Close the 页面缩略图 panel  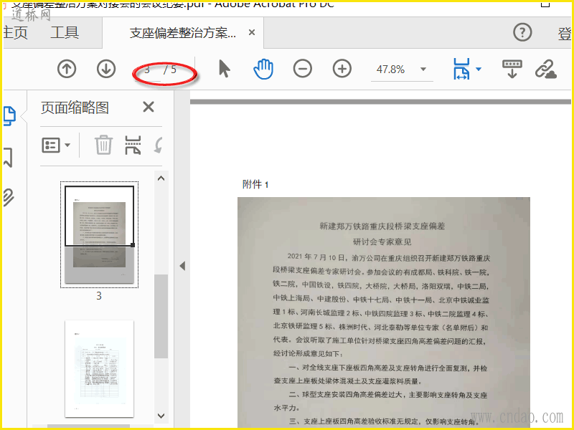(x=149, y=107)
